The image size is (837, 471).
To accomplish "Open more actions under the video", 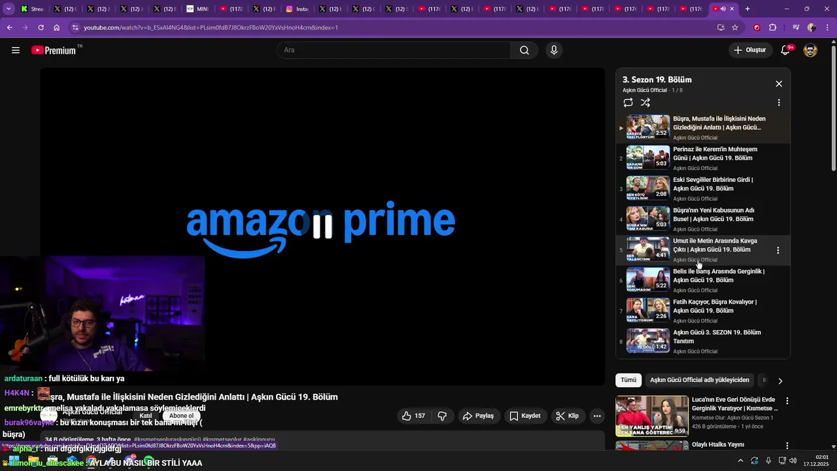I will (x=597, y=416).
